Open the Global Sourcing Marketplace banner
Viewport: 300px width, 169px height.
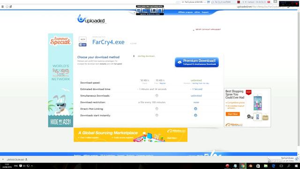coord(130,135)
